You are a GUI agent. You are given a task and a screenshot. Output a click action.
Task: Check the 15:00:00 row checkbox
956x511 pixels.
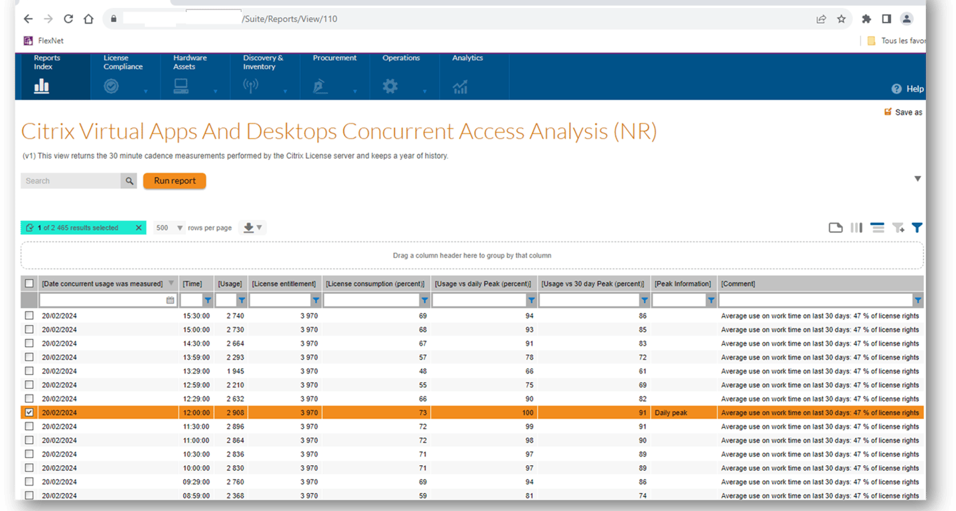pyautogui.click(x=29, y=329)
